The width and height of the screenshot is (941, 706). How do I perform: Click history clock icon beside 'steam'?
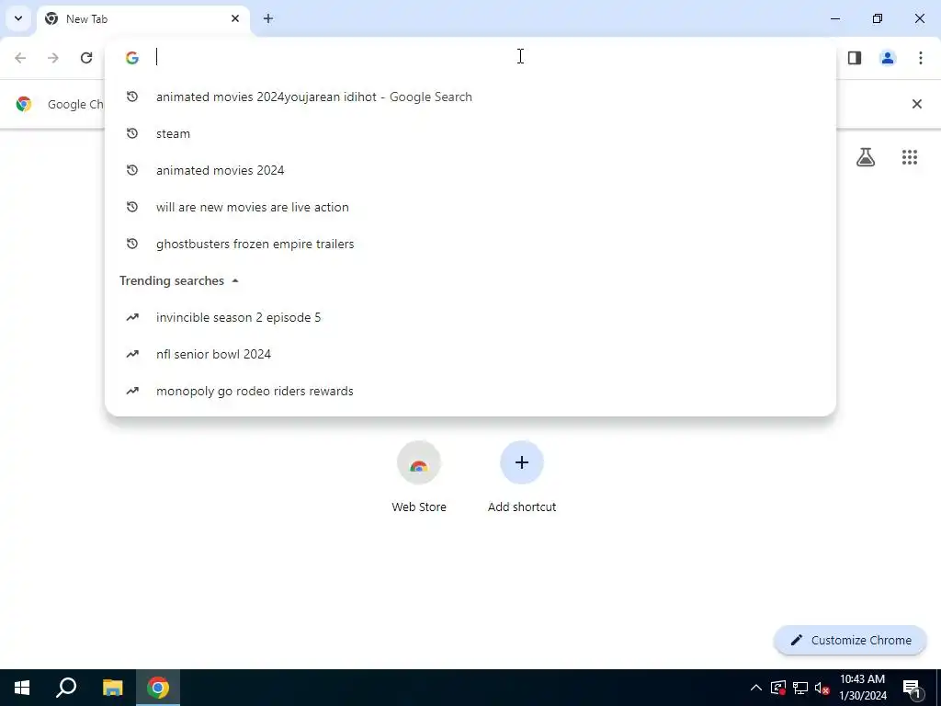point(132,133)
